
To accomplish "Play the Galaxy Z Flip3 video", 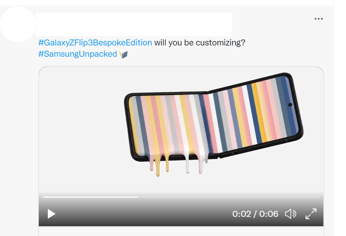I will 51,214.
